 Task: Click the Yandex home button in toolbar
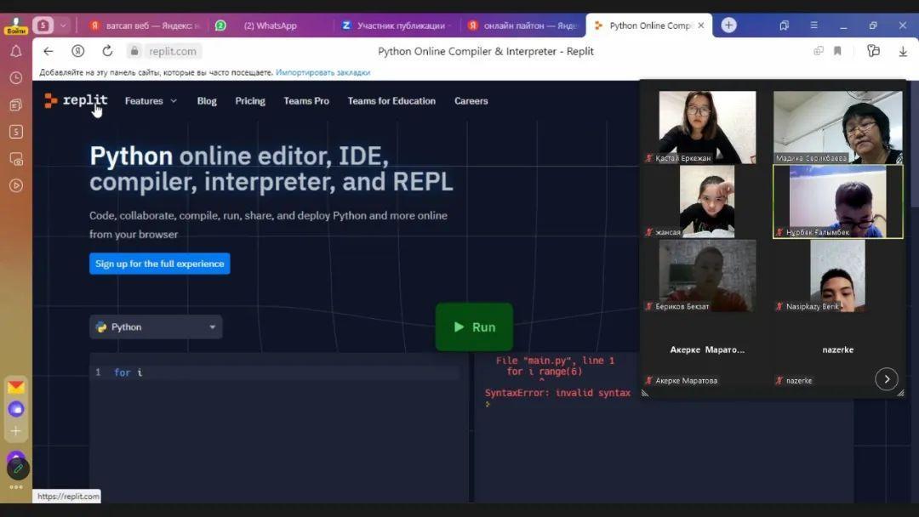pos(77,52)
